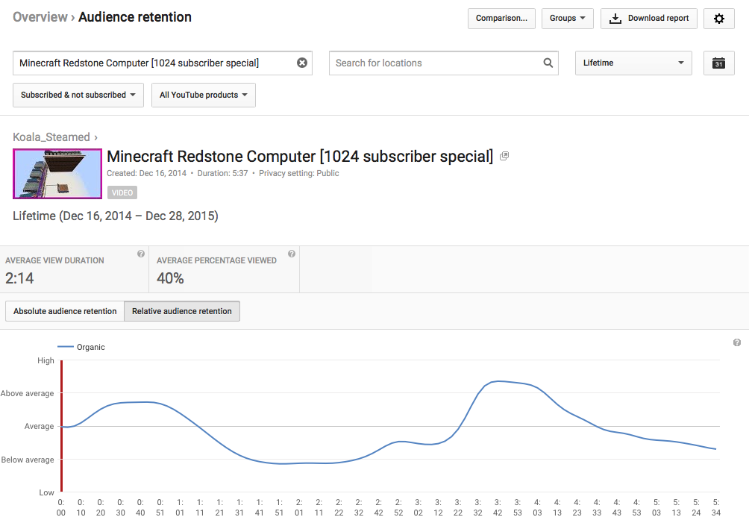Open the settings gear menu
This screenshot has width=749, height=520.
tap(719, 19)
